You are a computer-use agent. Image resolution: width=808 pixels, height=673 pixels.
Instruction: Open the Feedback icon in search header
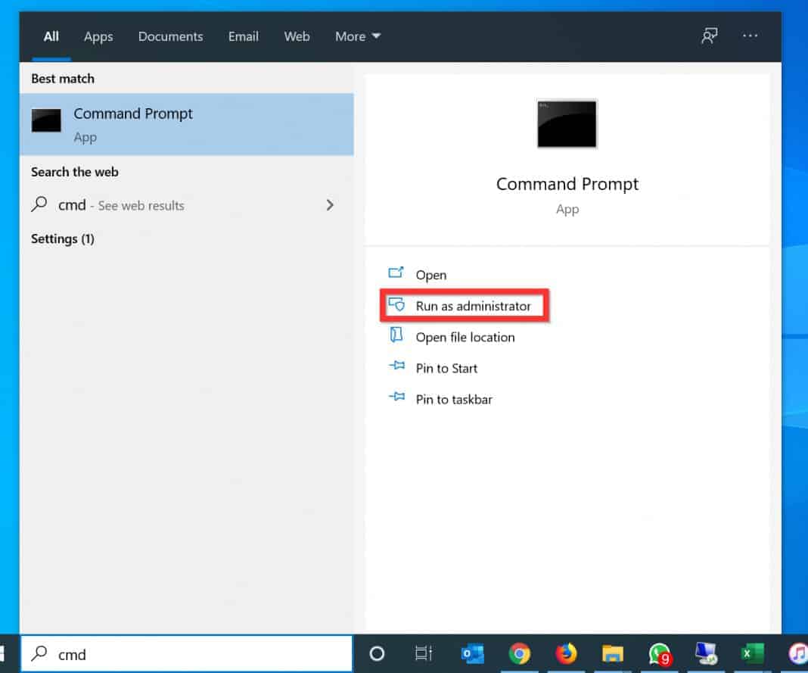click(x=709, y=36)
